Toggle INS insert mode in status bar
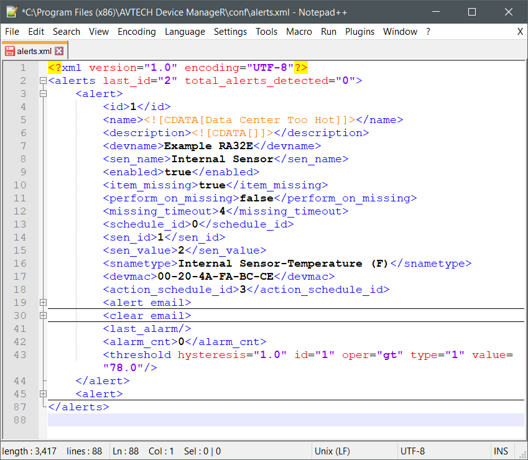The width and height of the screenshot is (528, 460). click(x=501, y=451)
